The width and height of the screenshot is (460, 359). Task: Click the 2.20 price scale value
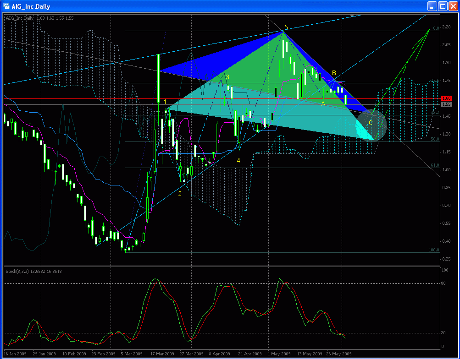click(x=447, y=27)
